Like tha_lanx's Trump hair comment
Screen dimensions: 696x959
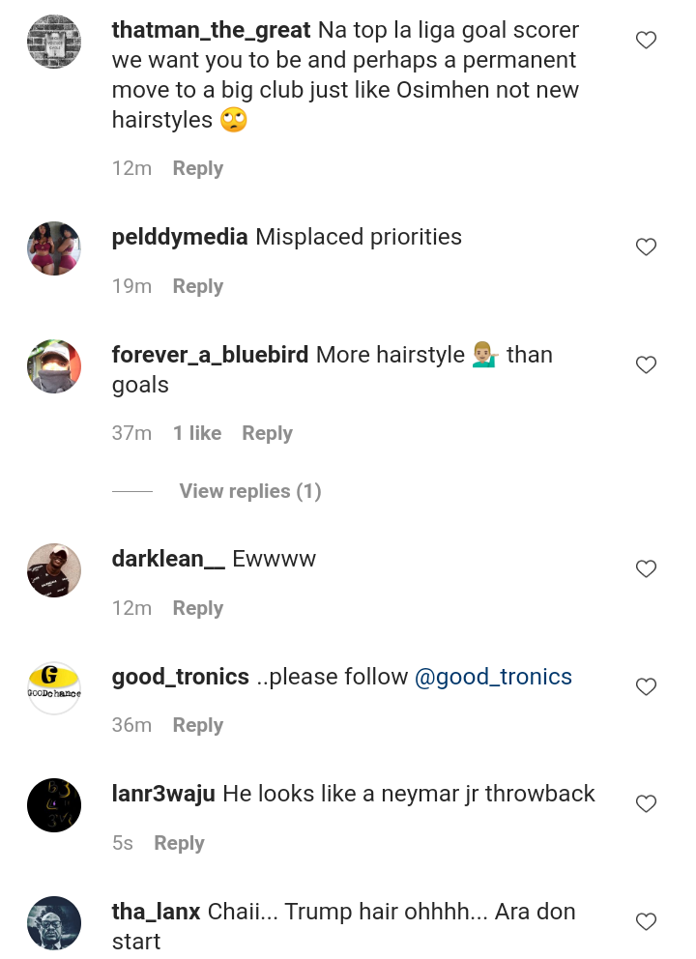pyautogui.click(x=646, y=922)
